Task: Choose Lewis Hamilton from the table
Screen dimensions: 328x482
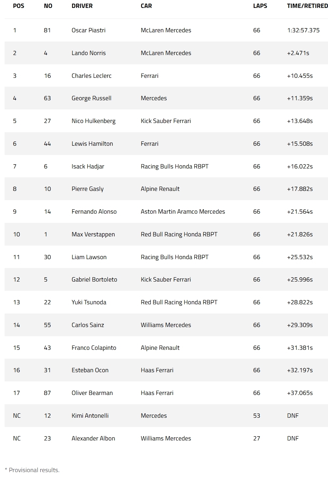Action: 92,144
